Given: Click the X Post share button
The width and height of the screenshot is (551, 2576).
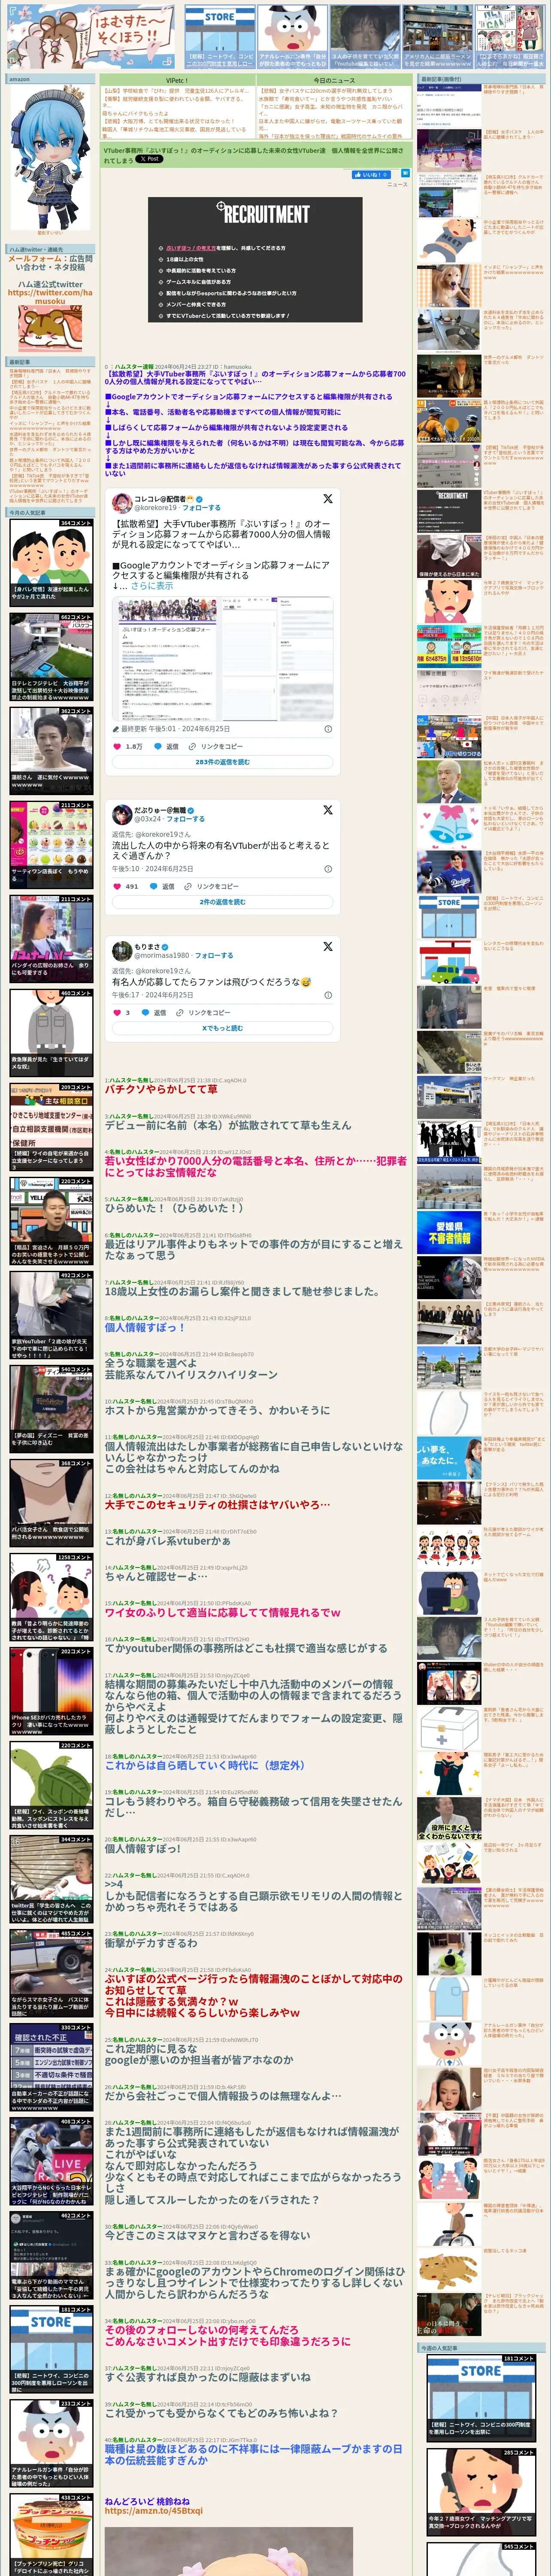Looking at the screenshot, I should (149, 159).
